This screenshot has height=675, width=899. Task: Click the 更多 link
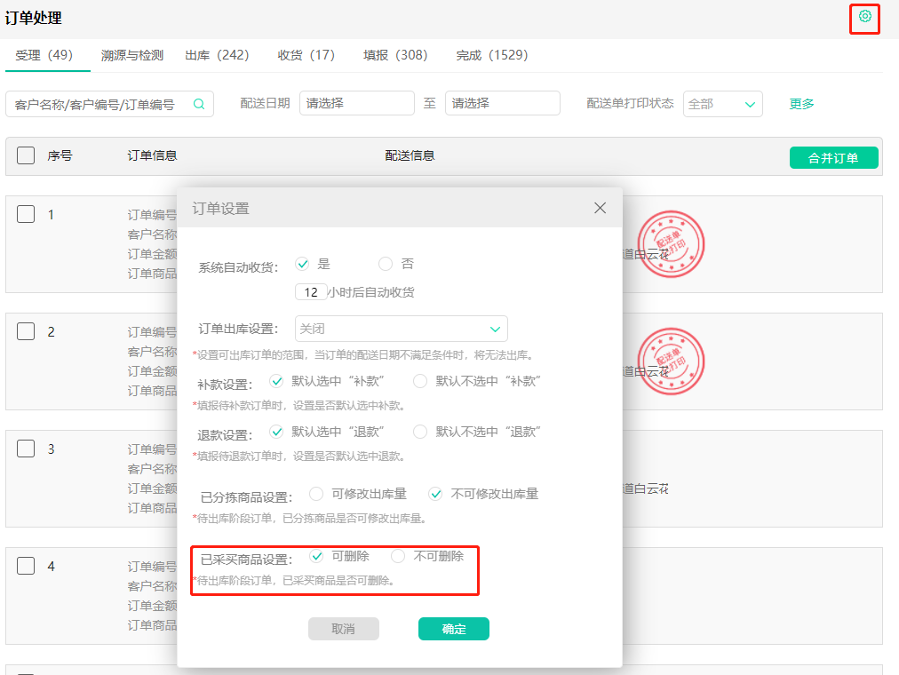coord(800,103)
